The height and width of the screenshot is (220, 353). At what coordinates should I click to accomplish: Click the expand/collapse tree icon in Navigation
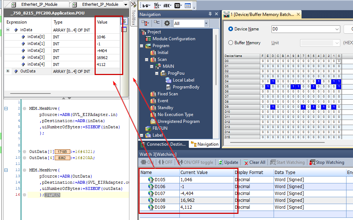(145, 23)
